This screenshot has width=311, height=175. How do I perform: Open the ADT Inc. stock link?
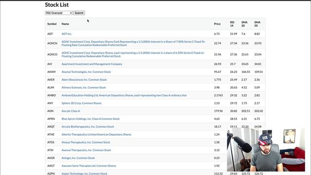[x=67, y=34]
